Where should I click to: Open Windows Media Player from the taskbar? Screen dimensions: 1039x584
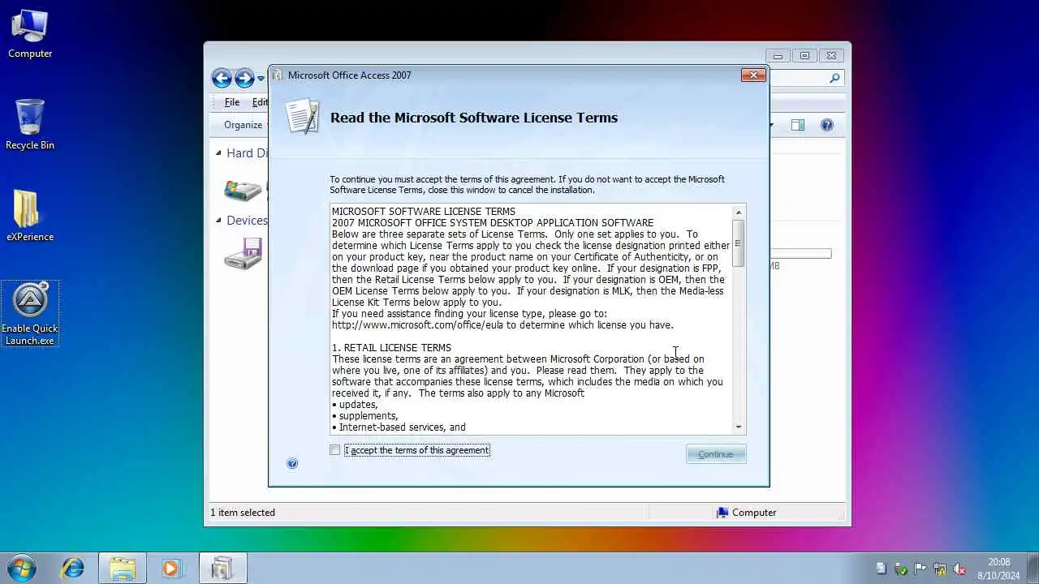171,568
